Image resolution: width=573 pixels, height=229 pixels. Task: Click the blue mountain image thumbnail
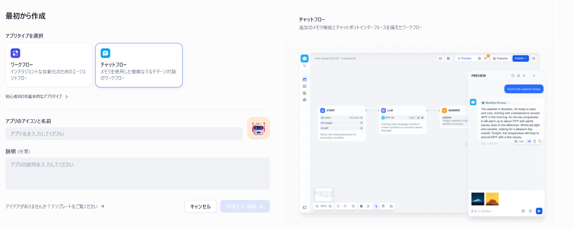coord(478,199)
